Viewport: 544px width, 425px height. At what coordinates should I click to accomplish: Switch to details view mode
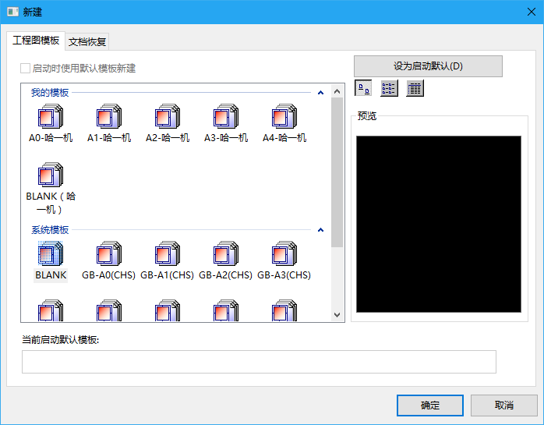tap(415, 88)
